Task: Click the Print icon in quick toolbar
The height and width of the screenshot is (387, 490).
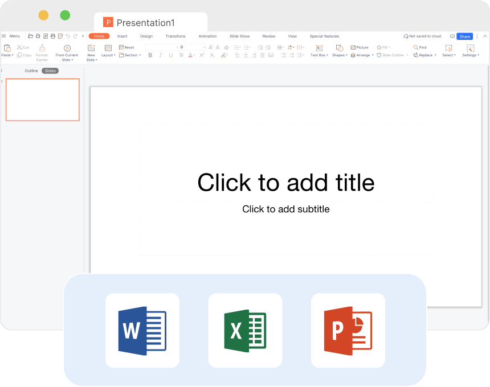Action: point(53,36)
